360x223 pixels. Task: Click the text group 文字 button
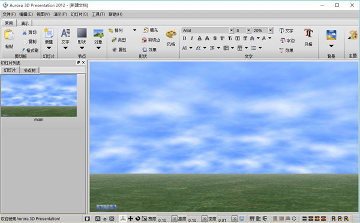(x=286, y=30)
